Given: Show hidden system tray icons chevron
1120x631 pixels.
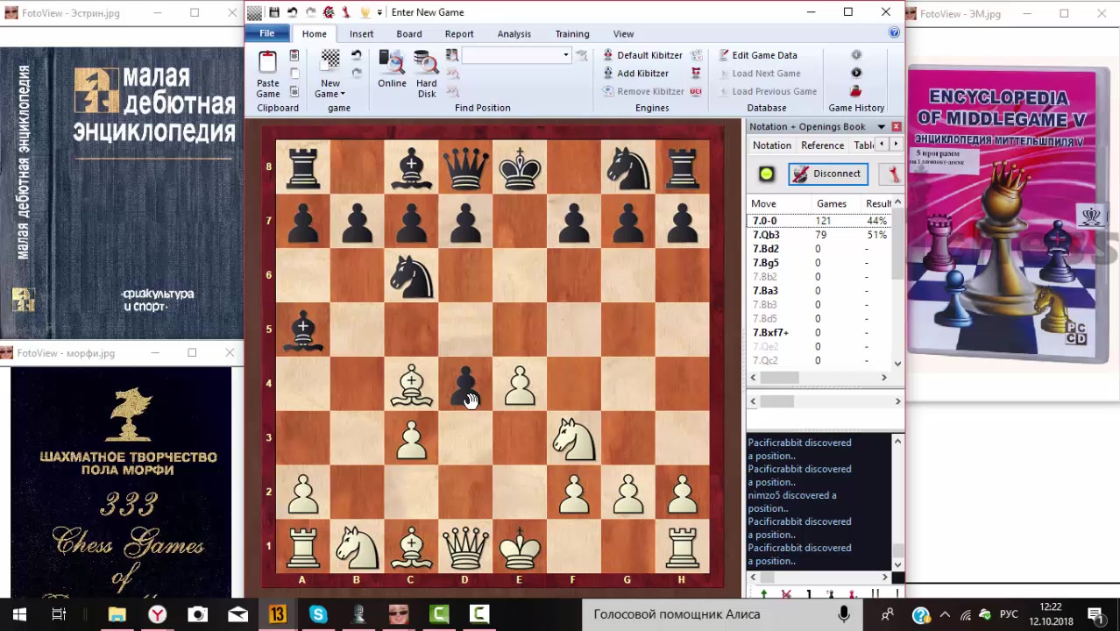Looking at the screenshot, I should coord(946,614).
